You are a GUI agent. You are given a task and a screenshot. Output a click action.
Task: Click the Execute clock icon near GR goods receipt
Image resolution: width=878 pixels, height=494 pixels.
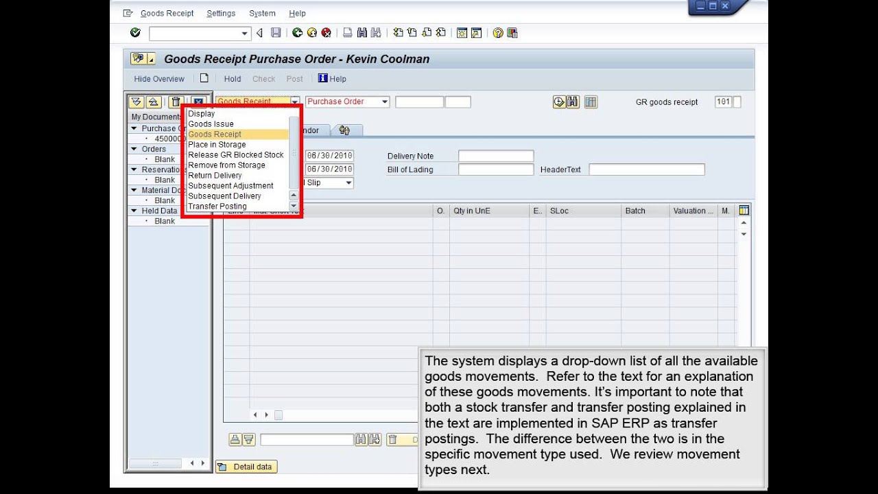pos(559,102)
